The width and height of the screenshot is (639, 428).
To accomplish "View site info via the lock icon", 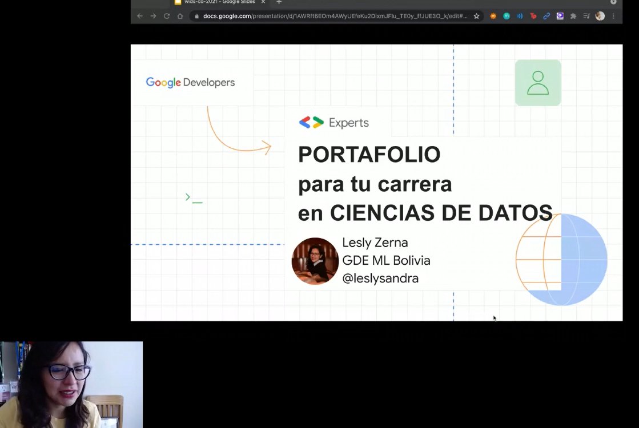I will (x=196, y=17).
